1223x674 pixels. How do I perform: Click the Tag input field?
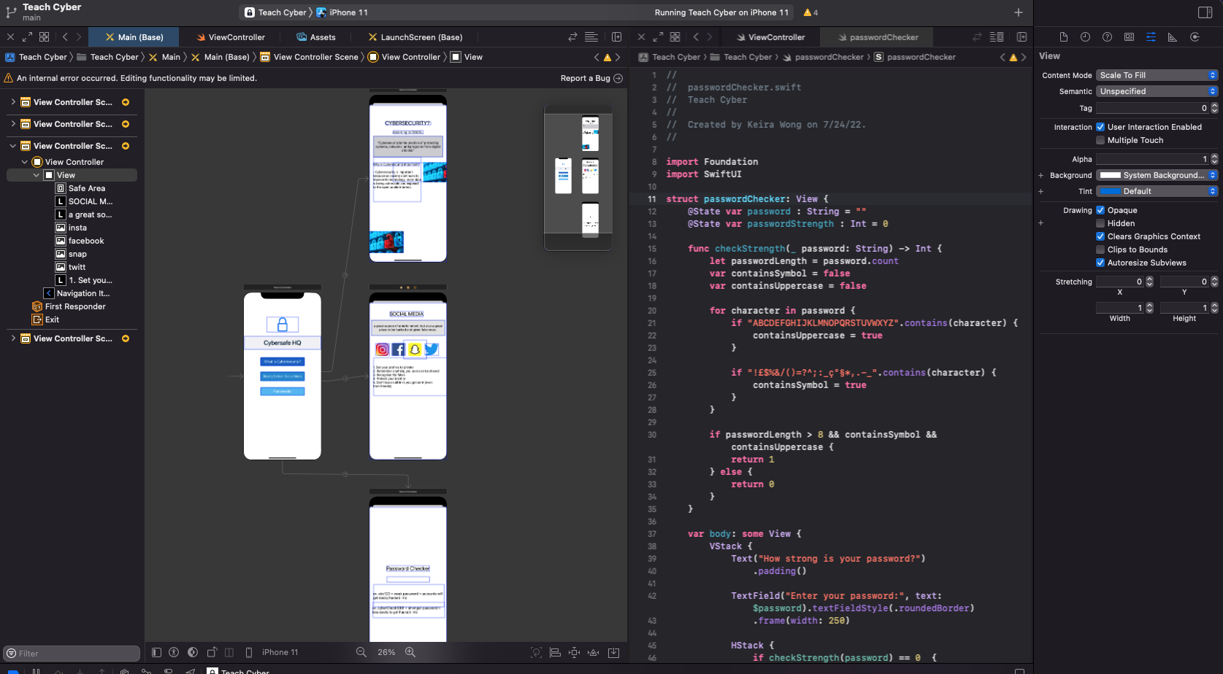pos(1152,108)
